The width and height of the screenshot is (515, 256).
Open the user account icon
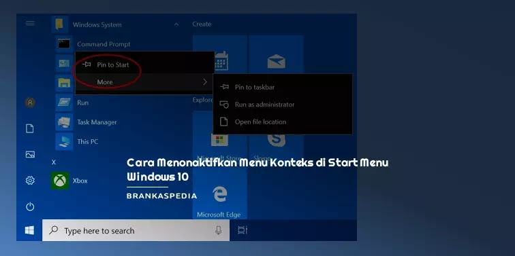coord(30,103)
